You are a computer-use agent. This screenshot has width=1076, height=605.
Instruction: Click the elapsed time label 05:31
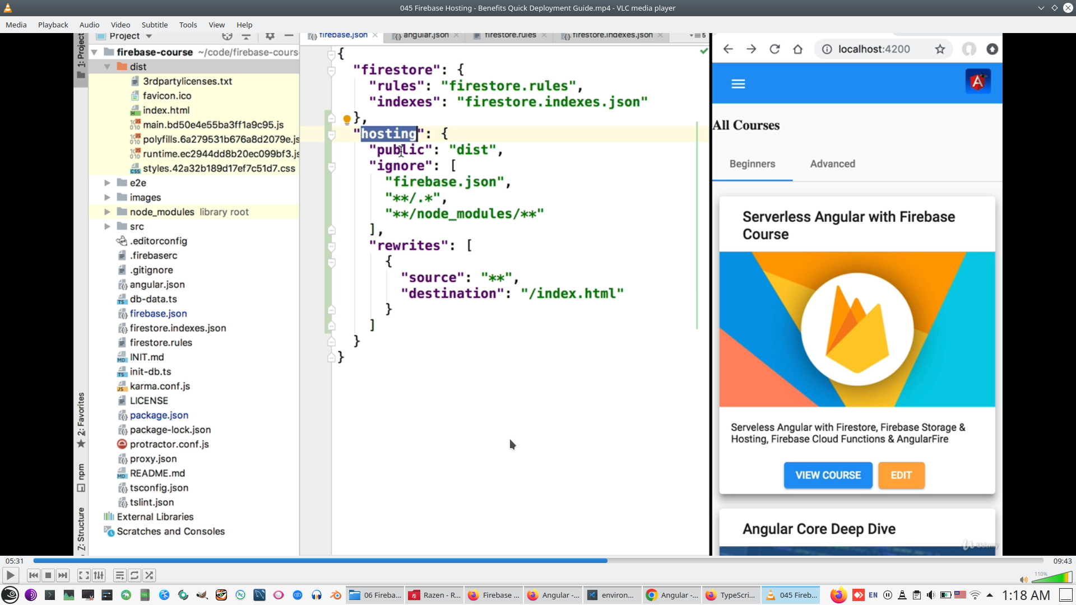click(x=15, y=561)
